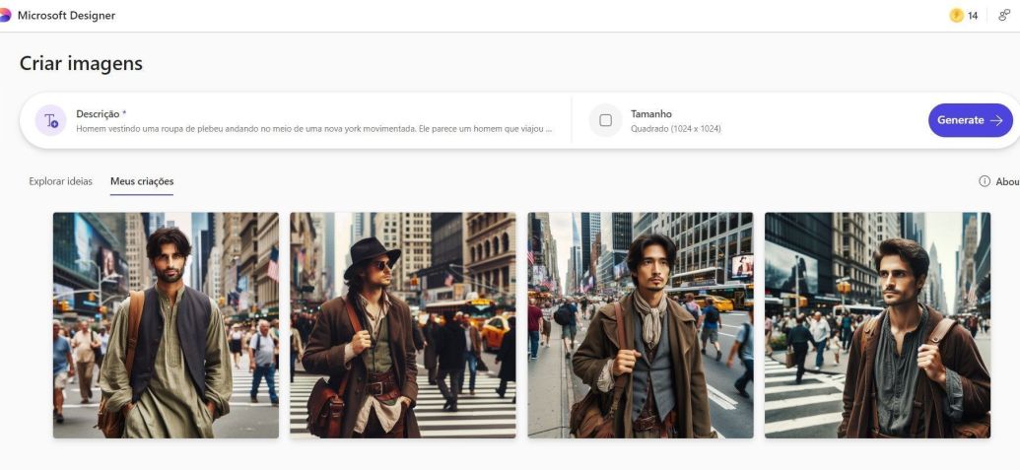The image size is (1020, 470).
Task: Click the arrow inside the Generate button
Action: pos(996,120)
